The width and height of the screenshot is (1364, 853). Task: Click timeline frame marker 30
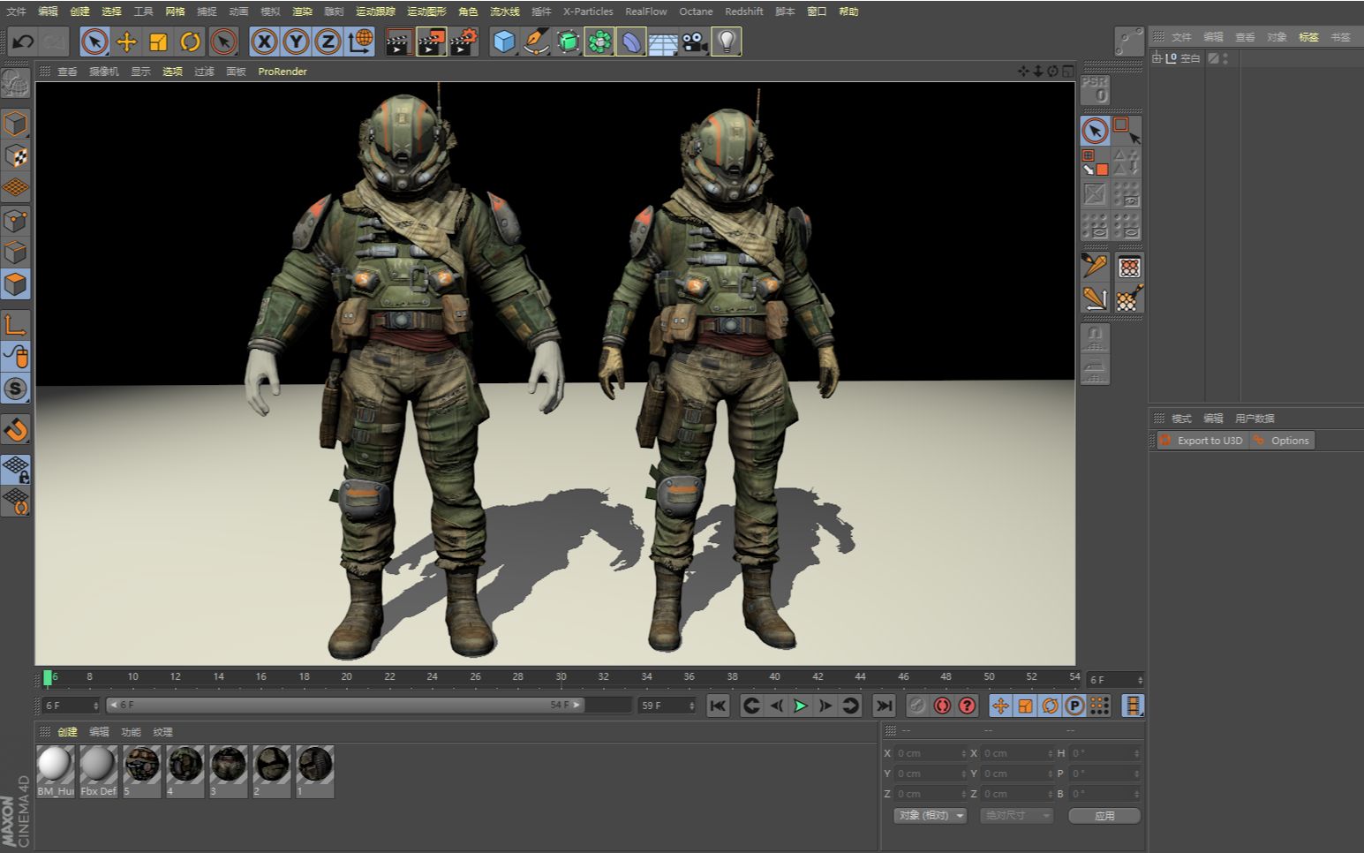561,677
